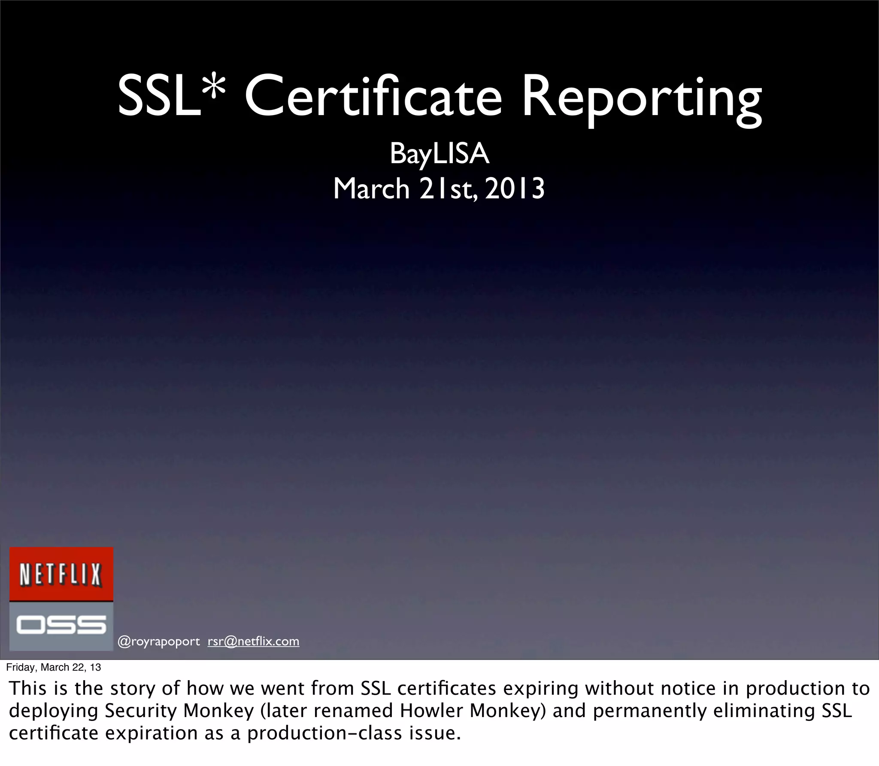Viewport: 879px width, 766px height.
Task: Select the 'SSL* Certificate Reporting' slide title
Action: pos(439,97)
